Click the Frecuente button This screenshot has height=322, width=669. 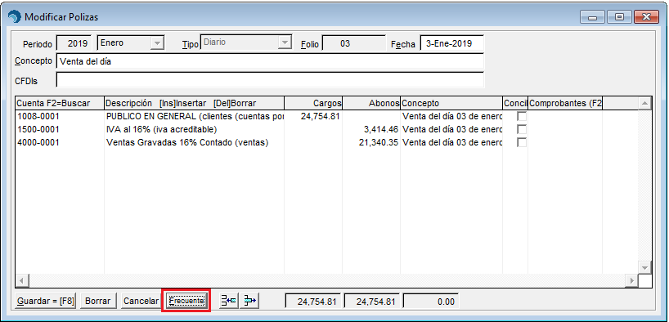(x=186, y=301)
